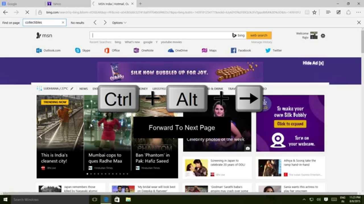Click the Search Windows taskbar box
Screen dimensions: 364x204
50,199
